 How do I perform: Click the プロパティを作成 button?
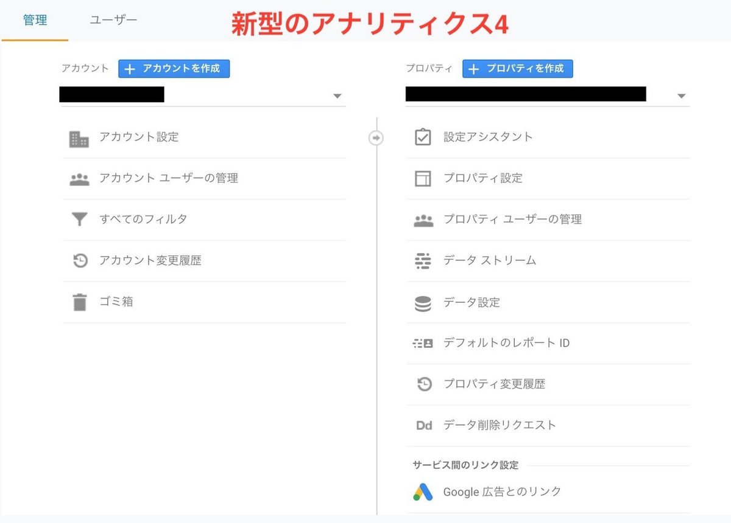(518, 69)
